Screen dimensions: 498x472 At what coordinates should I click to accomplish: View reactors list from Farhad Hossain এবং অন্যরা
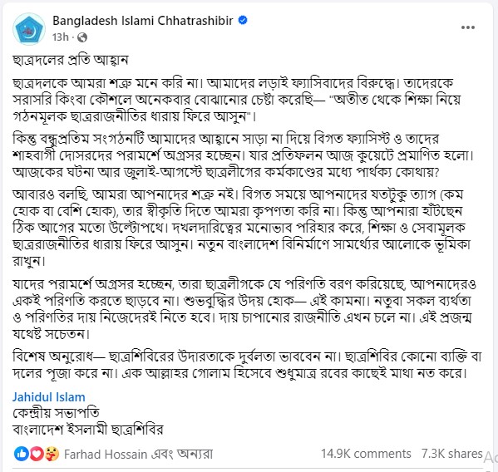138,455
